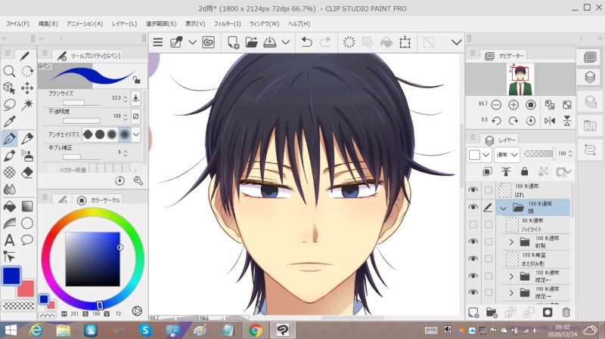605x339 pixels.
Task: Click the Scale/Rotate transform icon
Action: pyautogui.click(x=405, y=42)
